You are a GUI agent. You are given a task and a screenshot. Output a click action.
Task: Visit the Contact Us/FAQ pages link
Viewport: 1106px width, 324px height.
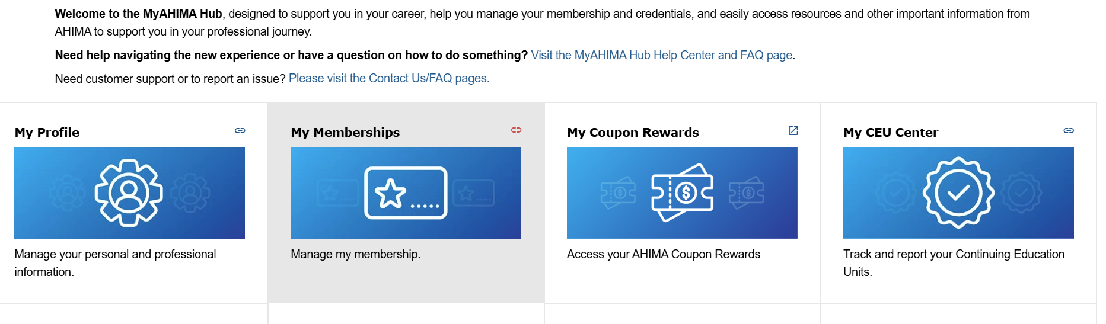[388, 78]
